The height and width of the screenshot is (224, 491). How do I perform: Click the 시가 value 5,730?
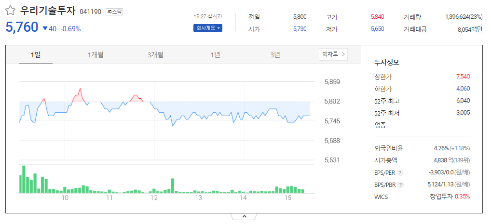300,29
